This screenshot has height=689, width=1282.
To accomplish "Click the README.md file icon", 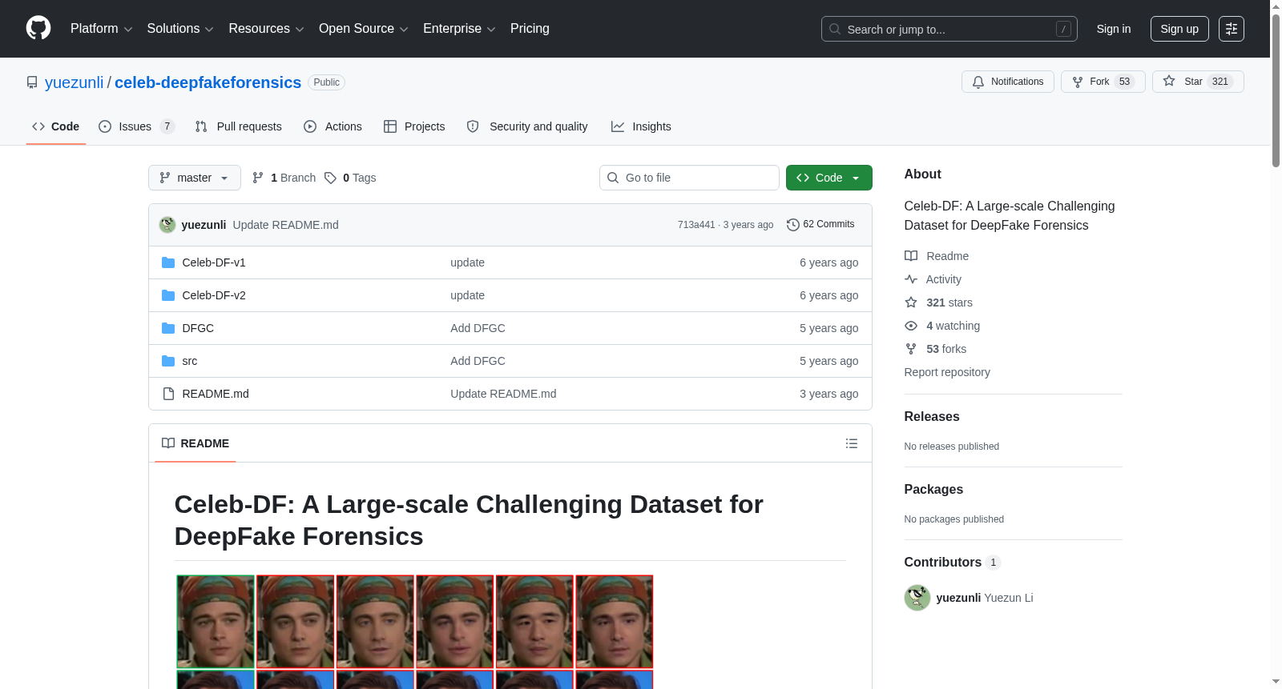I will [x=168, y=394].
